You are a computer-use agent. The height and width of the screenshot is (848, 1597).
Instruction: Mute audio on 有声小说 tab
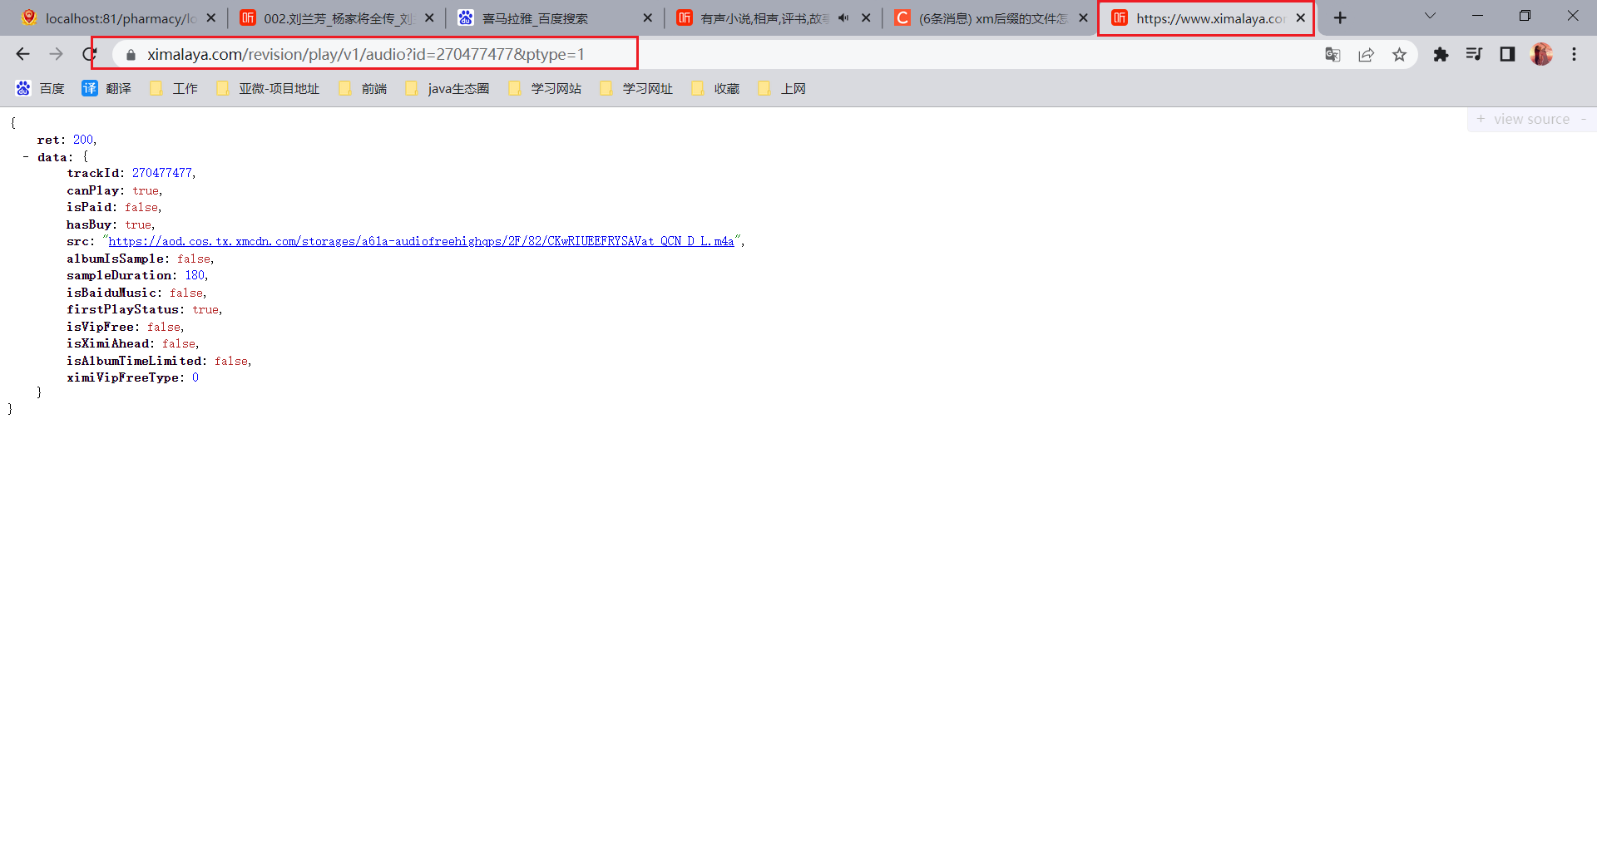click(x=843, y=17)
